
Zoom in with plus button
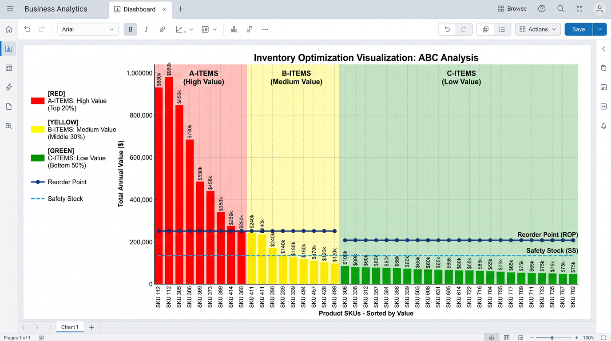tap(576, 338)
